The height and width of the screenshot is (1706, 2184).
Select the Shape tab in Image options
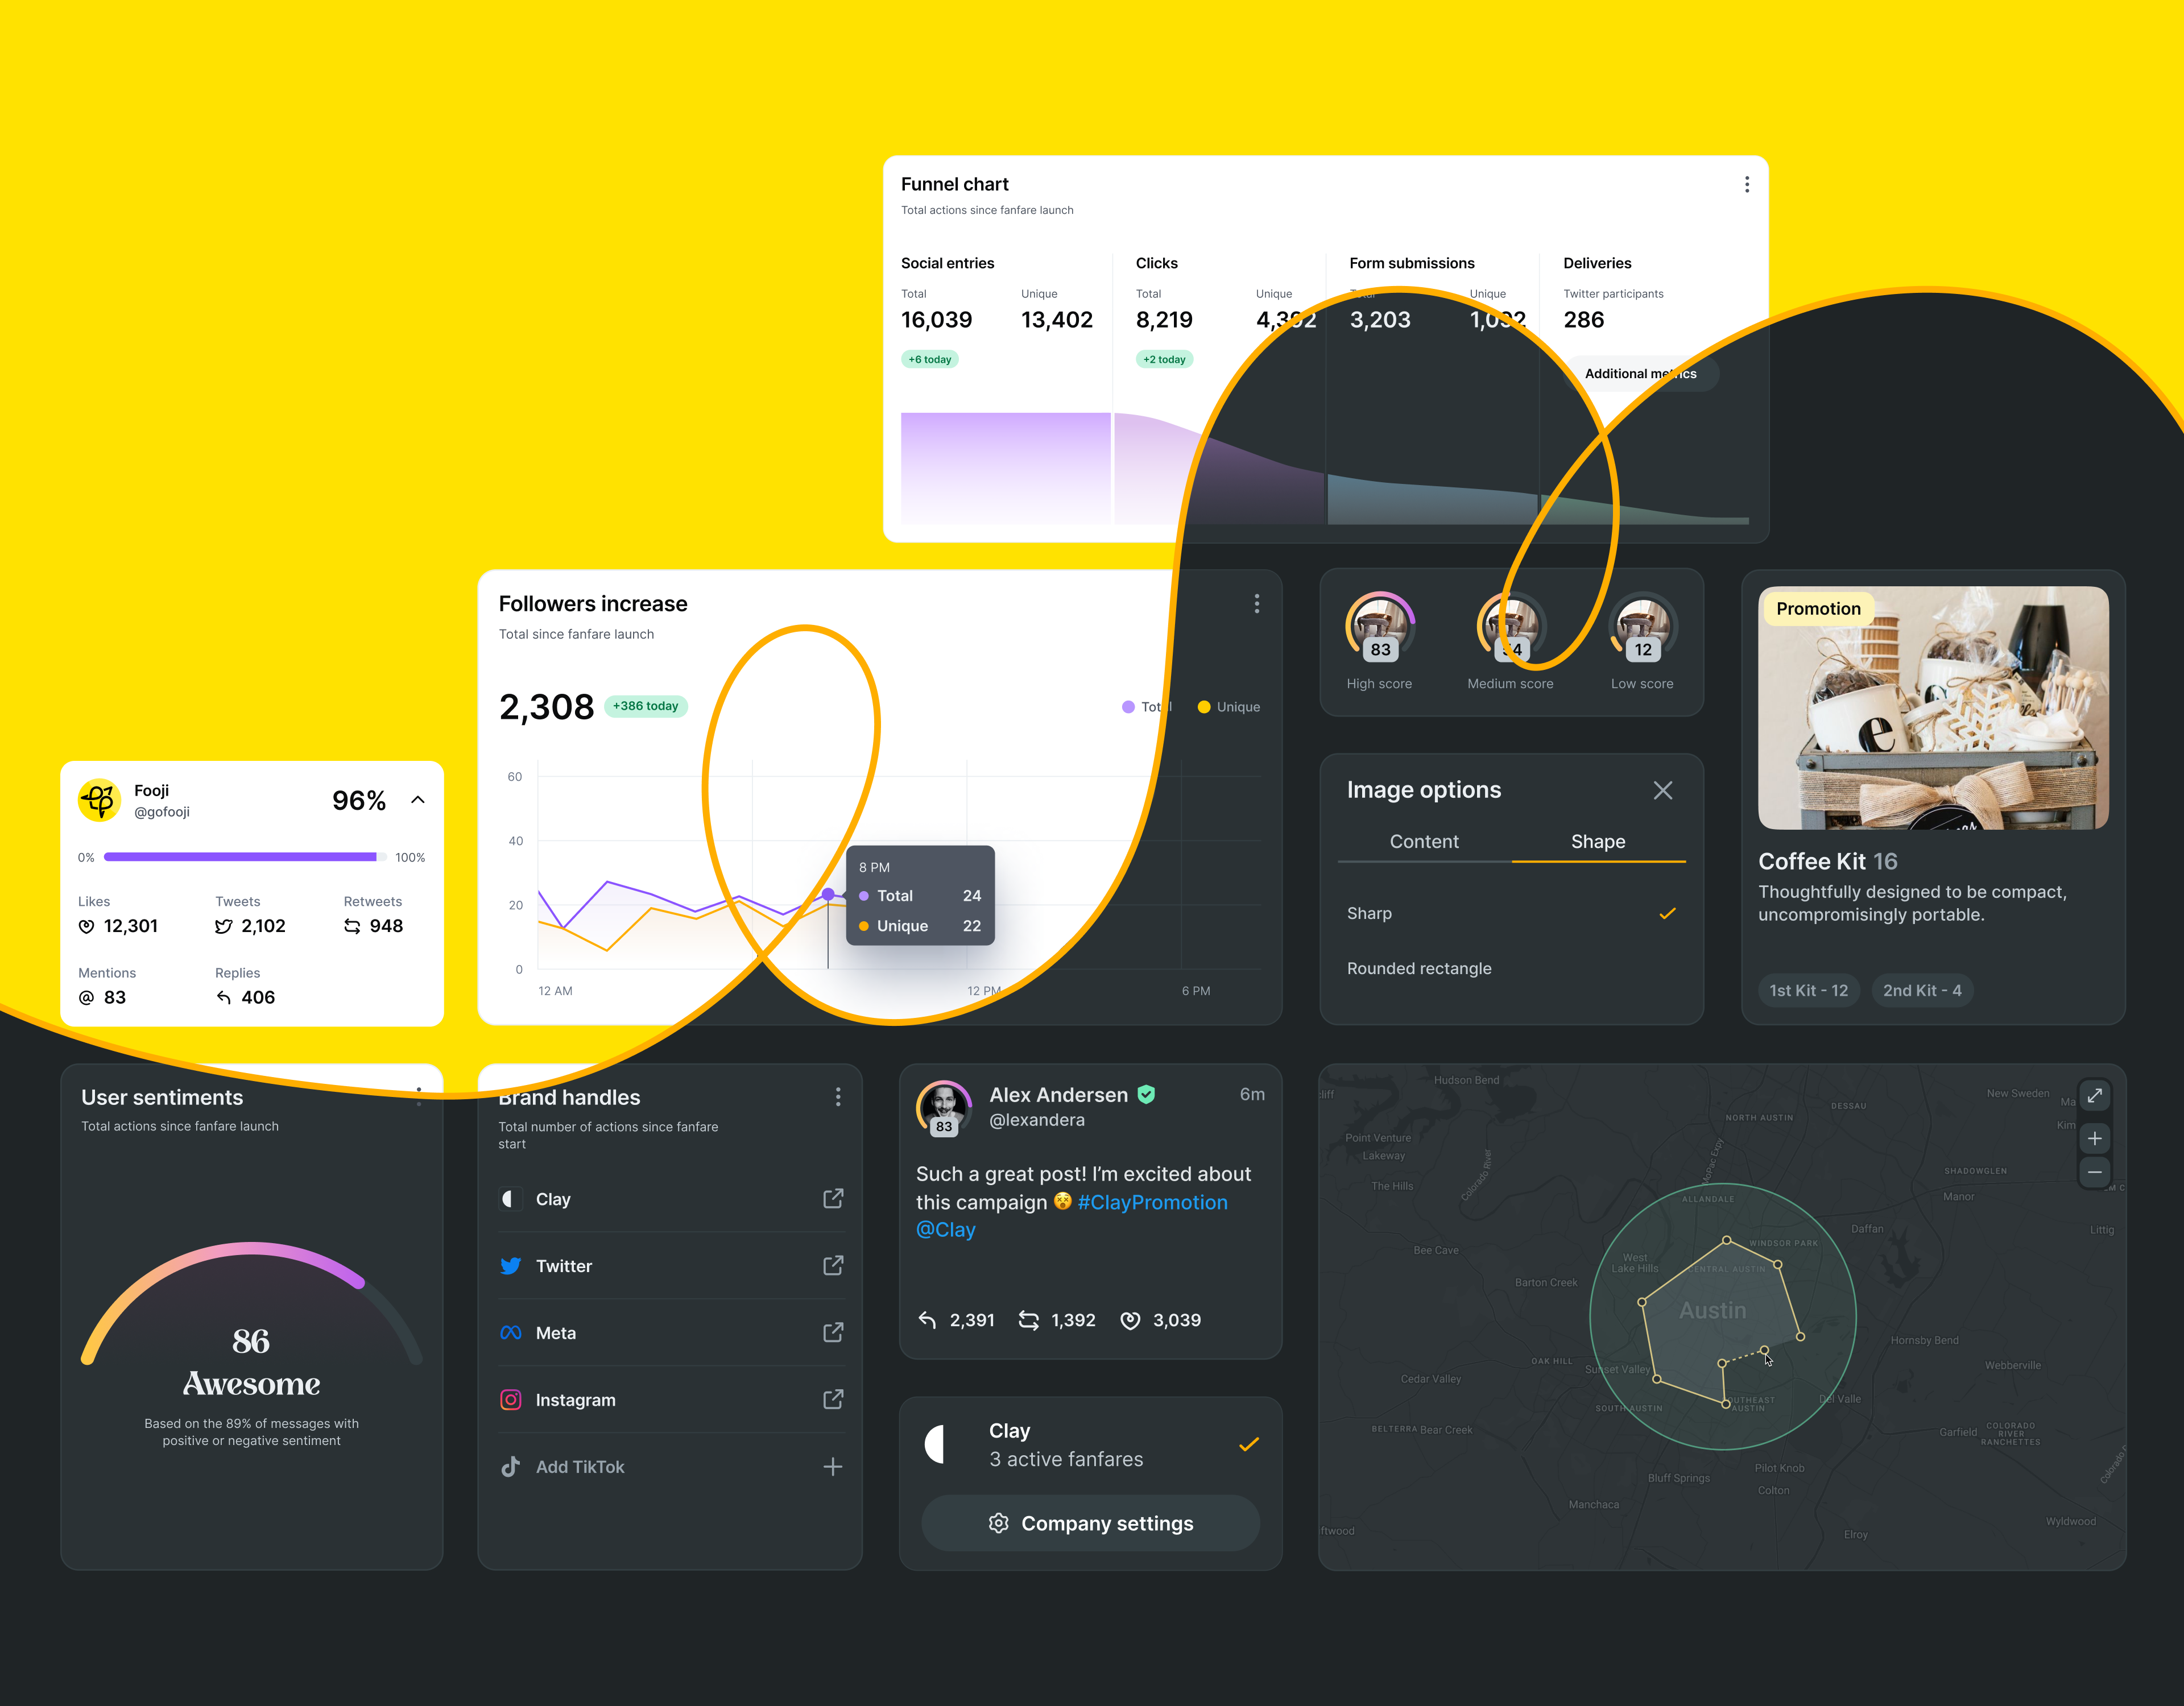(1597, 840)
